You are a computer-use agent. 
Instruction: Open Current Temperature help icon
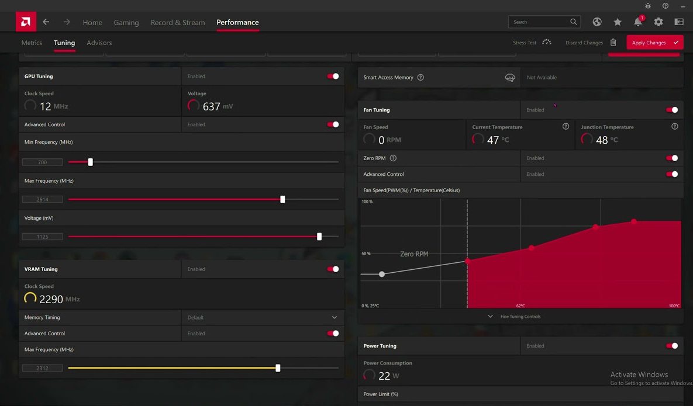(566, 126)
